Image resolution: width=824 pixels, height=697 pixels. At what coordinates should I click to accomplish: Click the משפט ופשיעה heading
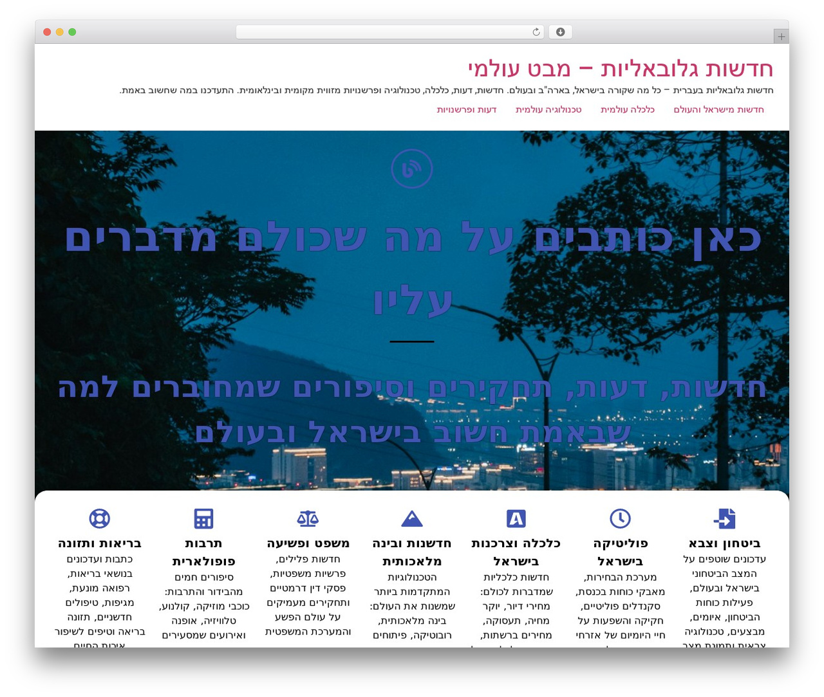tap(308, 543)
